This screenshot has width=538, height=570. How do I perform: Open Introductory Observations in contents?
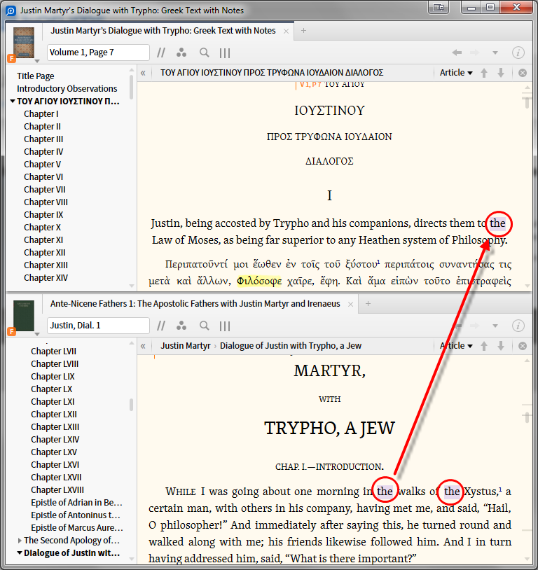point(67,89)
